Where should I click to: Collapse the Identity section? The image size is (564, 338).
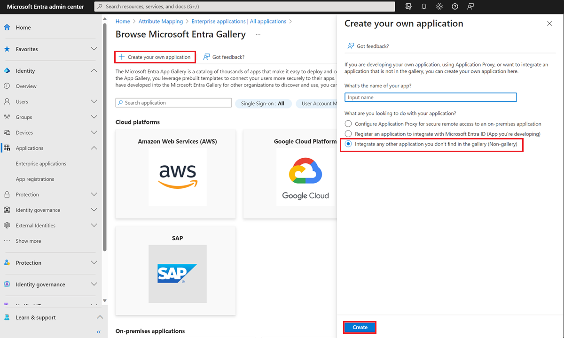coord(94,70)
